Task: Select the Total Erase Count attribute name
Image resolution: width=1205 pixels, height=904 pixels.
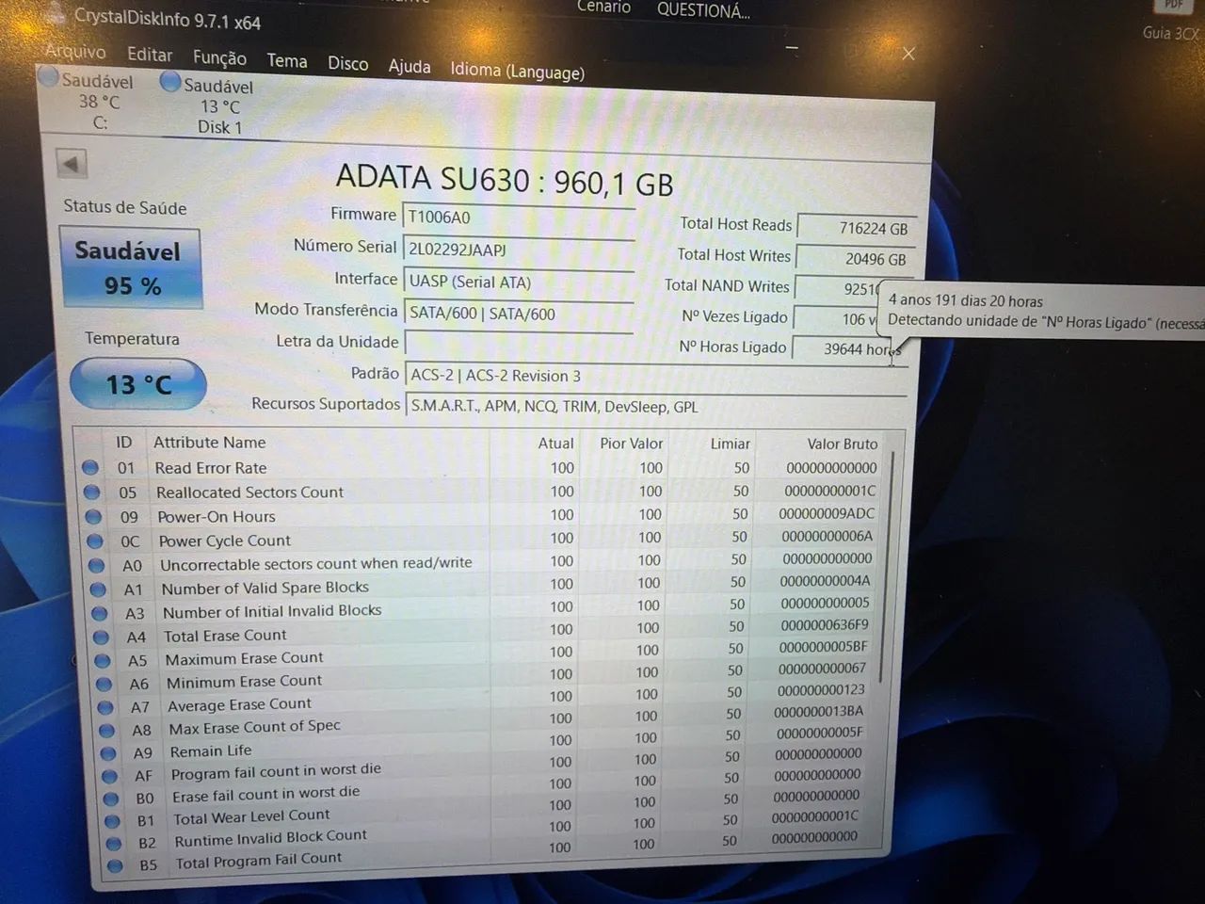Action: click(225, 636)
